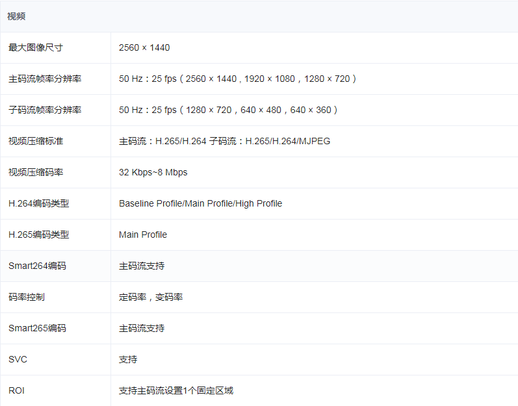Click the sub stream value with 640 × 480, 640 × 360
Viewport: 518px width, 406px height.
(x=228, y=110)
